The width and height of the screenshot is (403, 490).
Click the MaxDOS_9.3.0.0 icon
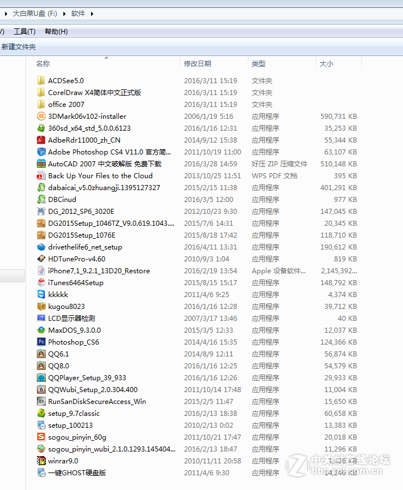41,330
